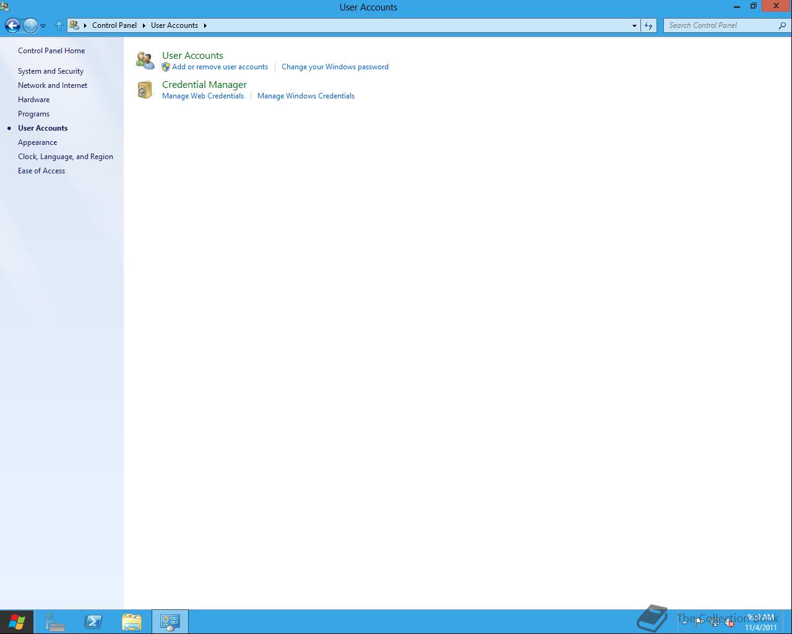Select User Accounts in the address breadcrumb

[x=174, y=25]
